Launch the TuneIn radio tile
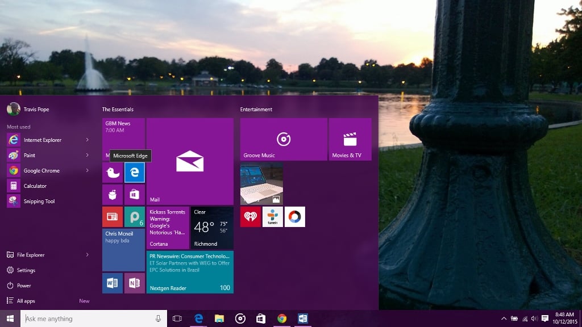The image size is (582, 327). point(272,216)
